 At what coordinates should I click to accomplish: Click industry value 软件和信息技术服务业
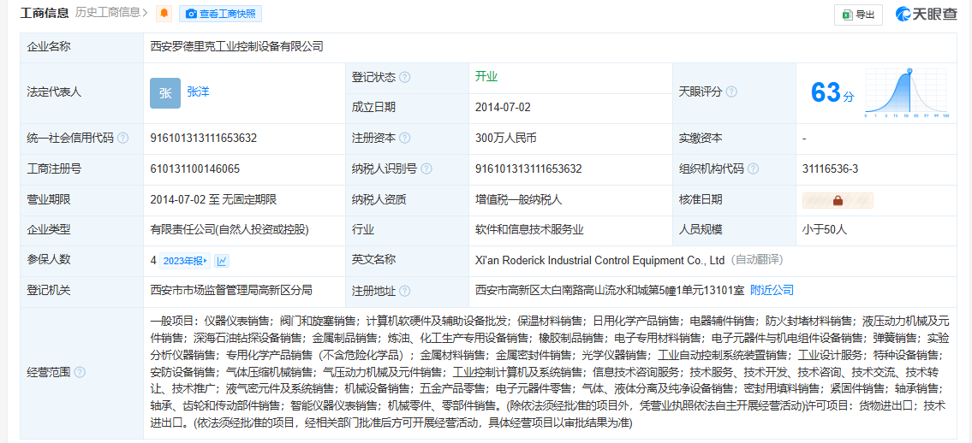pos(529,229)
